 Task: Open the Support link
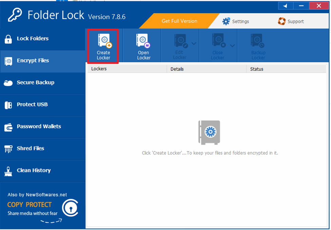coord(291,21)
